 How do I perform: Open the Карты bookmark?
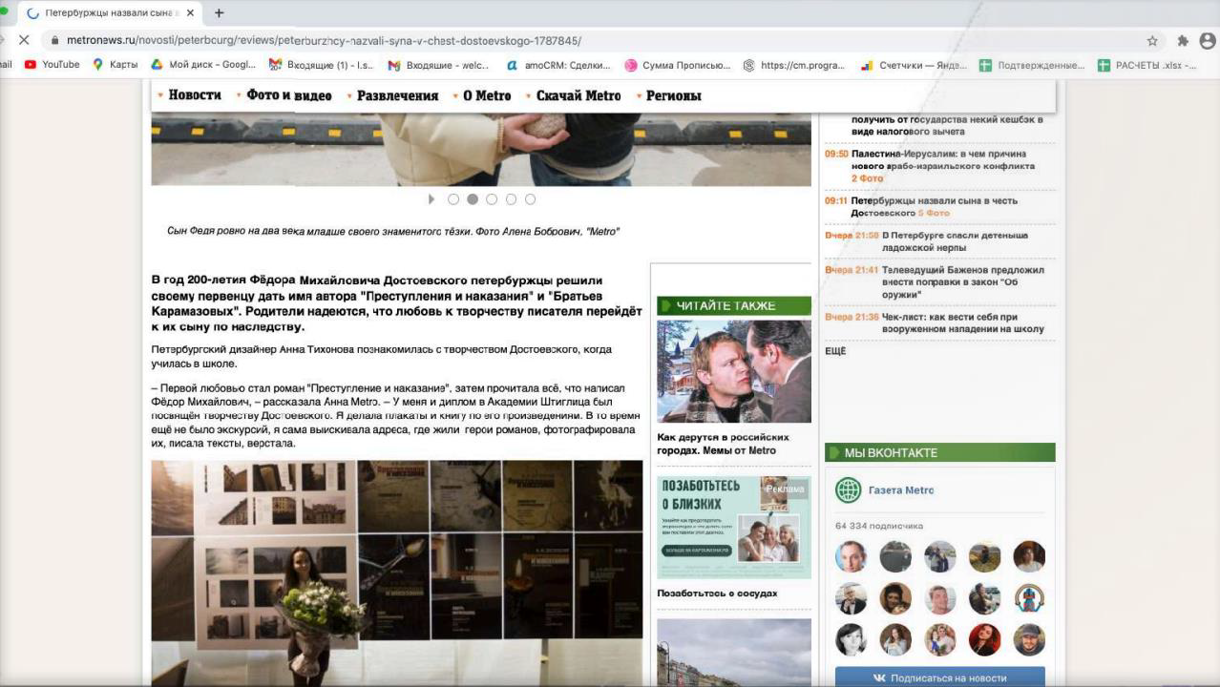(x=116, y=65)
